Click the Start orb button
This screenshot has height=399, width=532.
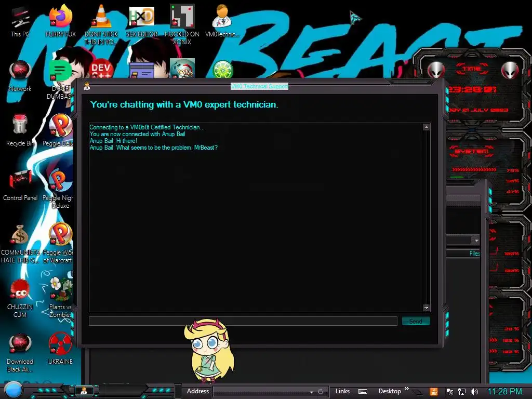[13, 391]
